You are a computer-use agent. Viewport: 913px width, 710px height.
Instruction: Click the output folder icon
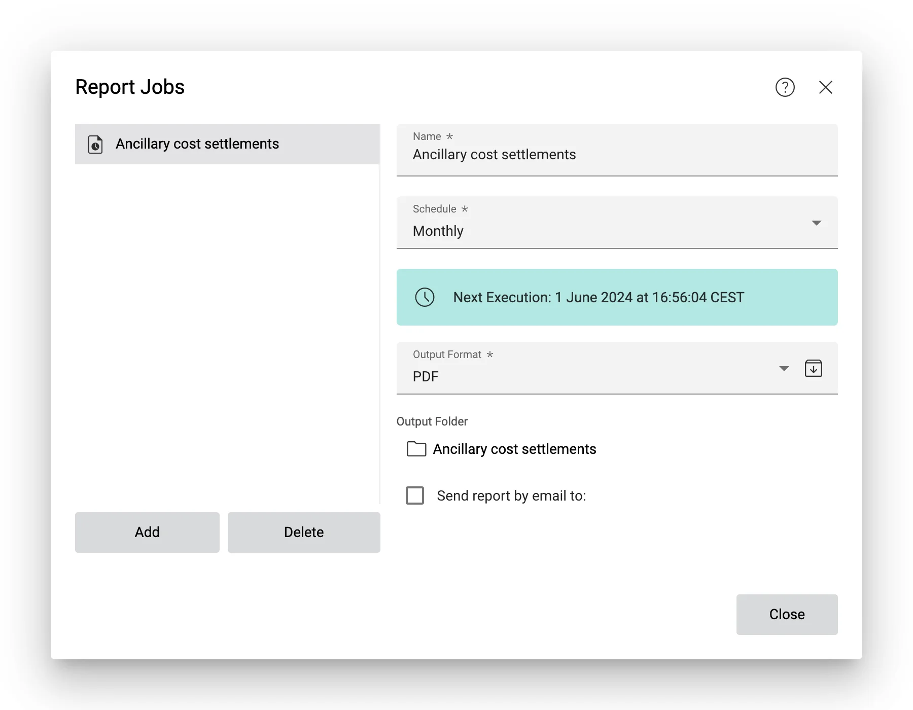click(416, 449)
